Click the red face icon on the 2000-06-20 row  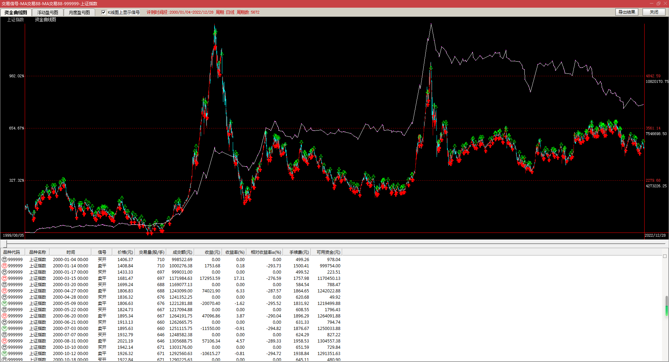click(5, 316)
